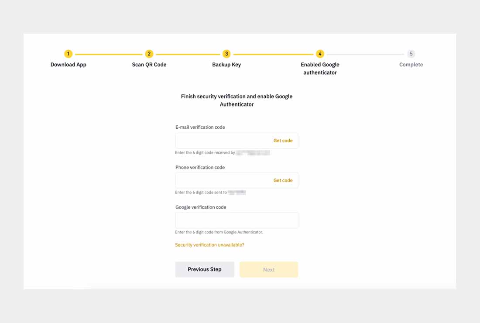Select the Download App step label

pos(68,65)
